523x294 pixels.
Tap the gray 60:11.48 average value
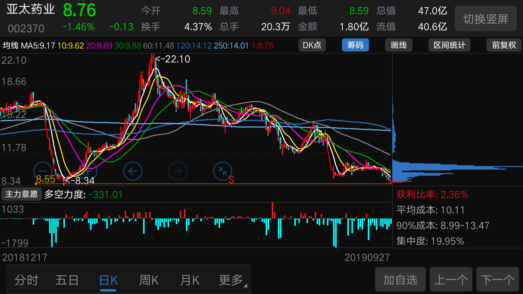(x=159, y=45)
